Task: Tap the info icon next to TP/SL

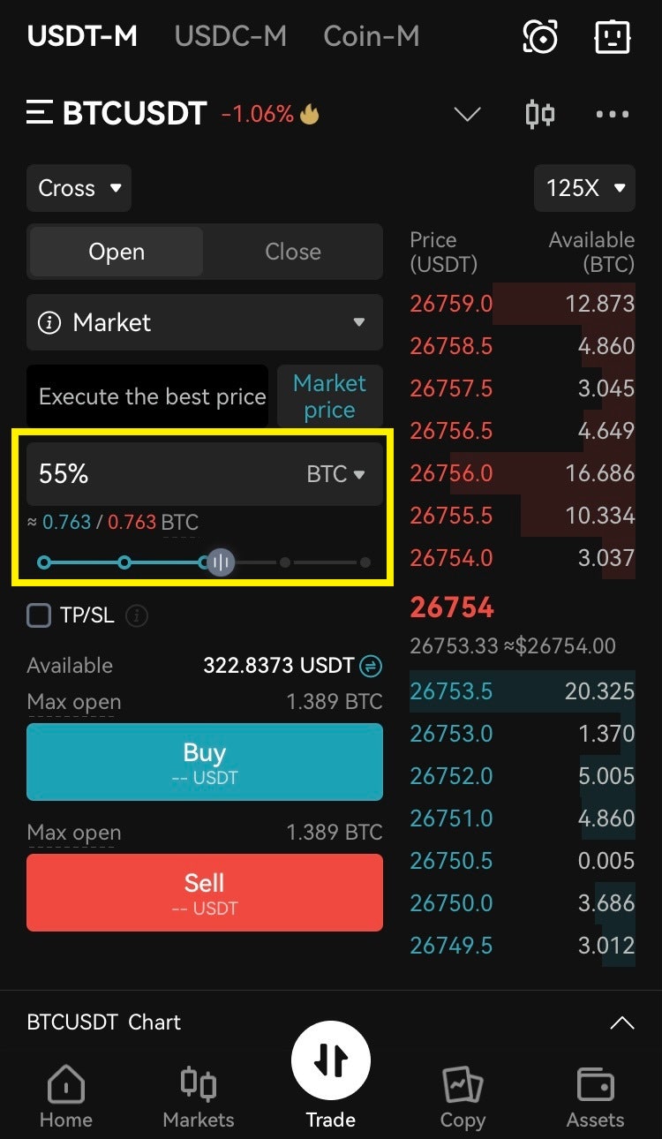Action: 136,615
